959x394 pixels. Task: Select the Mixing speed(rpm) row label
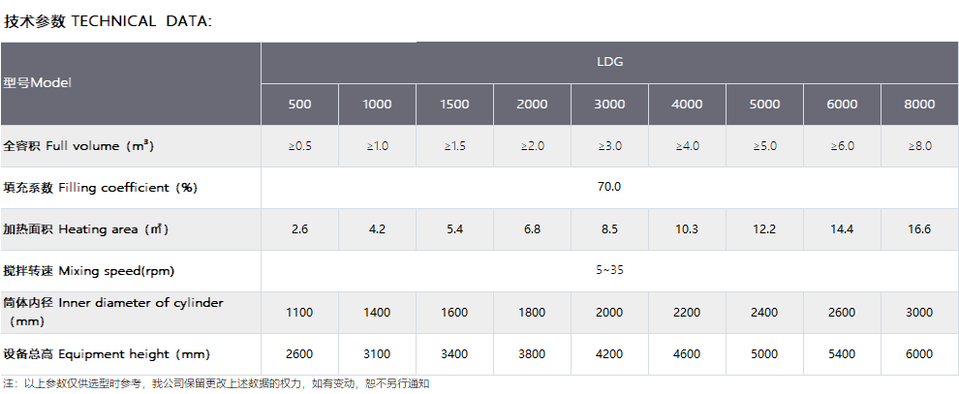[88, 270]
